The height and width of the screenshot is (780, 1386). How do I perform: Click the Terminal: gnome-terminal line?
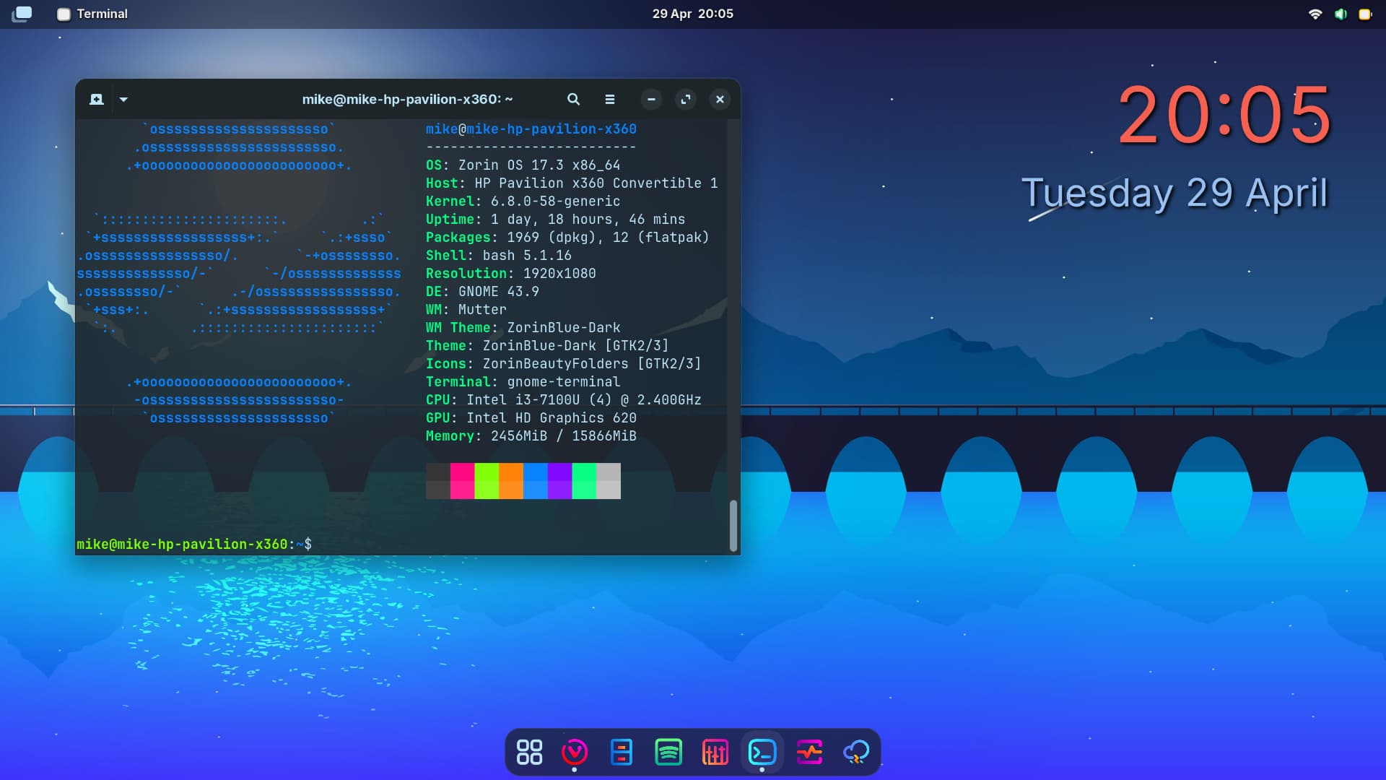pyautogui.click(x=523, y=382)
